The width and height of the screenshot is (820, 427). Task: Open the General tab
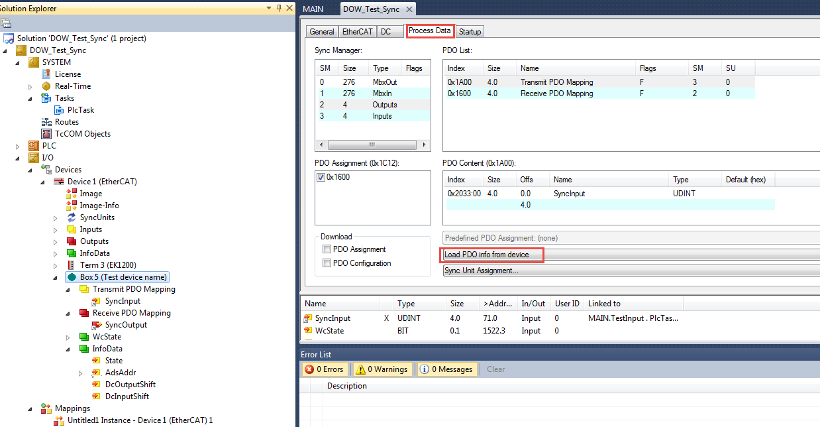(x=322, y=31)
